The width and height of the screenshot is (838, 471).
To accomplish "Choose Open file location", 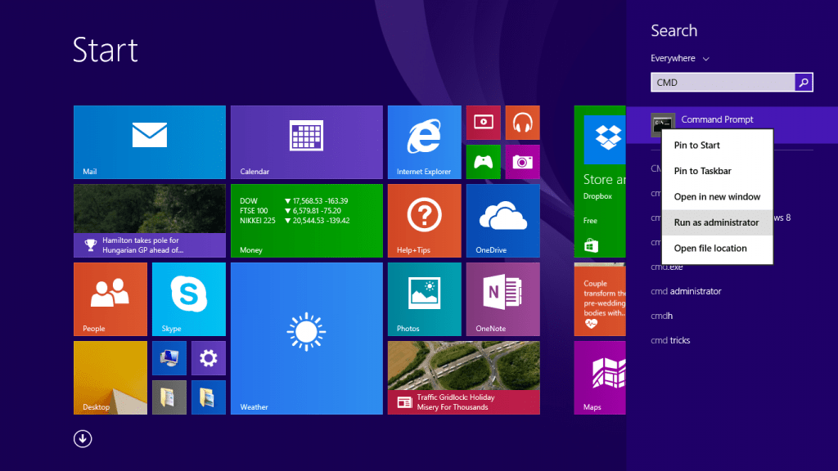I will click(x=717, y=248).
